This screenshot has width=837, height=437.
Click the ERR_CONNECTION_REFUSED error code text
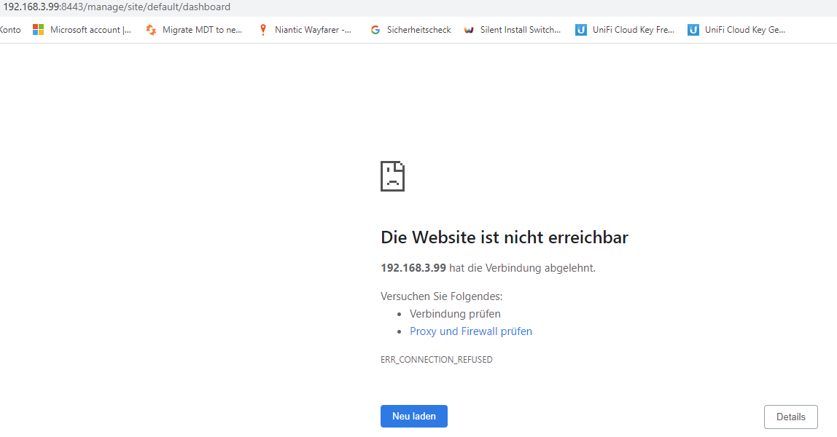(436, 360)
